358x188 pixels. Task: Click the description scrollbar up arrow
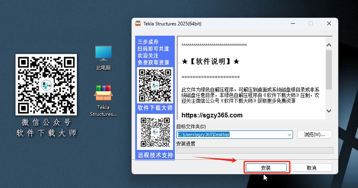click(x=329, y=45)
